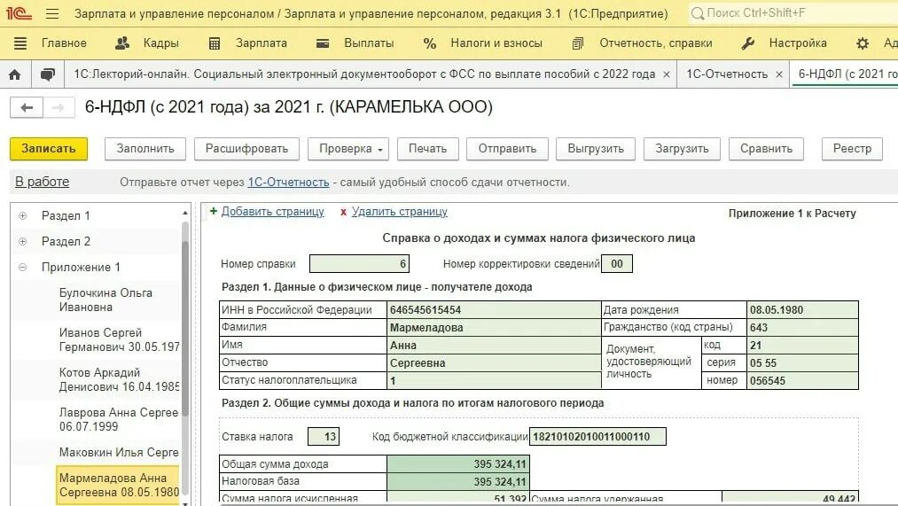Open the Налоги и взносы menu section
Screen dimensions: 898x506
496,43
